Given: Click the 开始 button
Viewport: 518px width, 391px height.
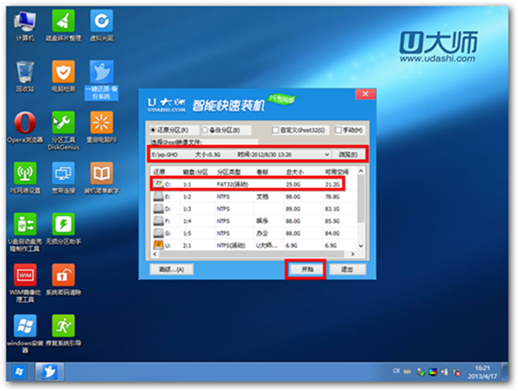Looking at the screenshot, I should coord(306,268).
